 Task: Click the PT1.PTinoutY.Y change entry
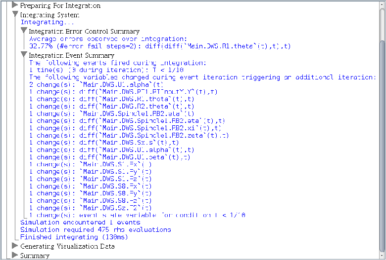click(x=123, y=92)
